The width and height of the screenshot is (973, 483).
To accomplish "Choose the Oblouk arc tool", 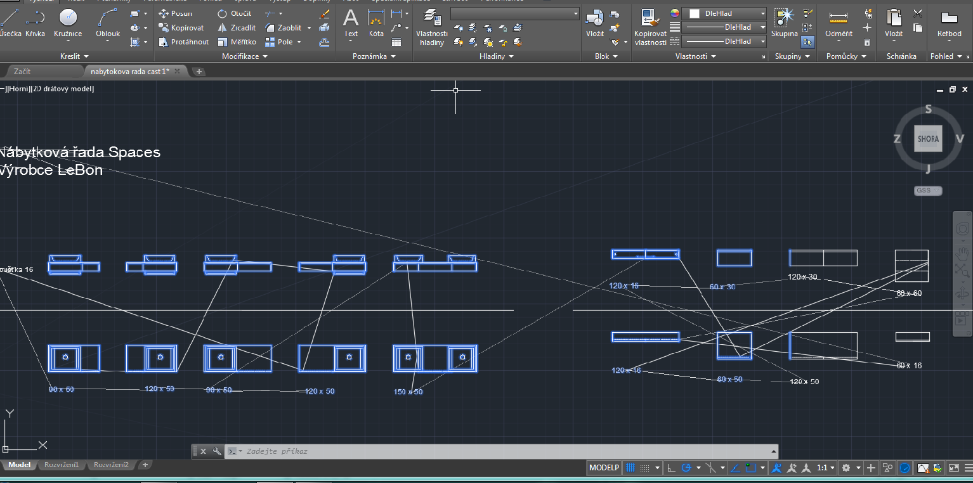I will click(x=108, y=22).
